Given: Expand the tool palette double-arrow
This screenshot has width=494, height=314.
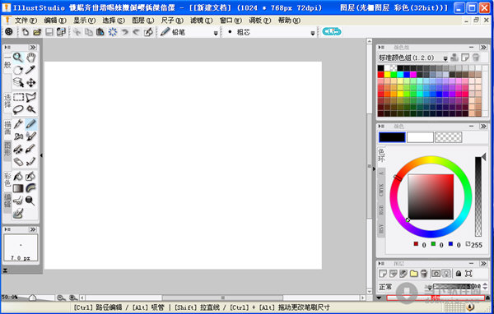Looking at the screenshot, I should point(33,47).
